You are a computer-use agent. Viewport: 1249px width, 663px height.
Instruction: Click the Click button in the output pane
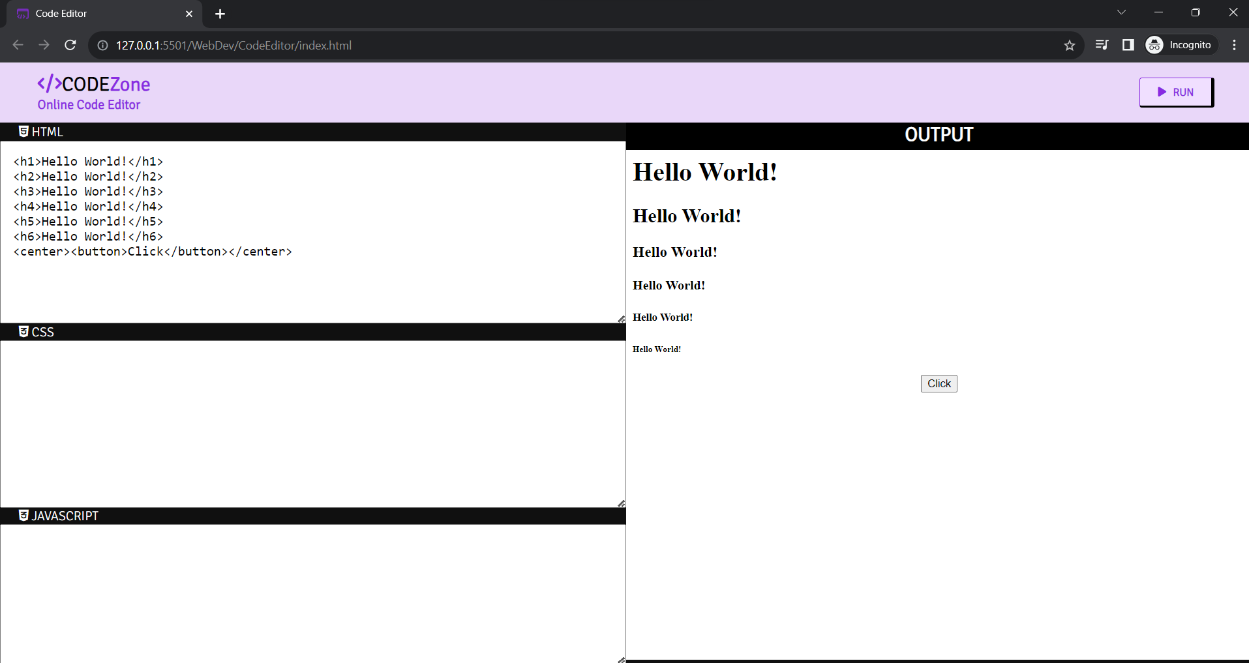click(x=938, y=383)
